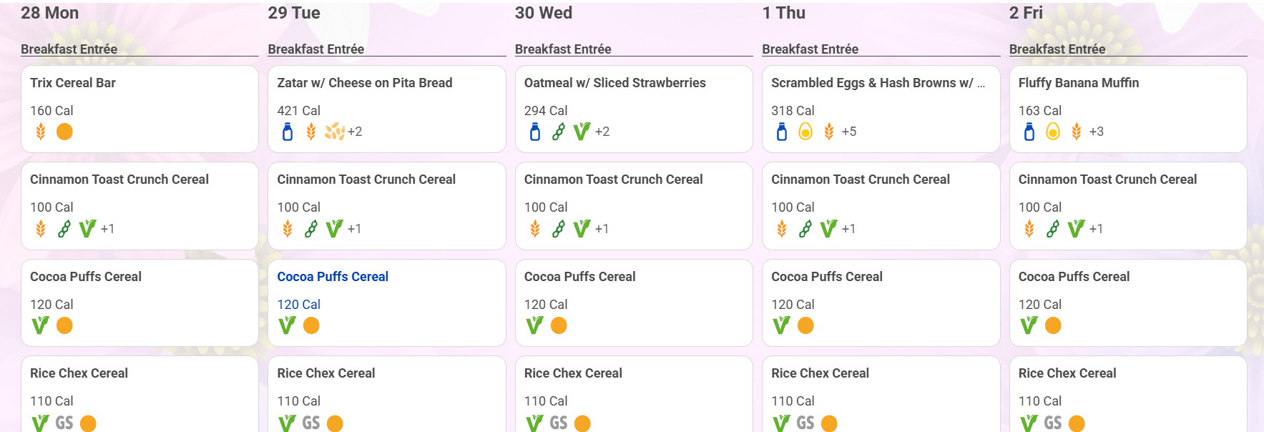The height and width of the screenshot is (432, 1264).
Task: Expand +2 more icons on Zatar card
Action: [355, 132]
